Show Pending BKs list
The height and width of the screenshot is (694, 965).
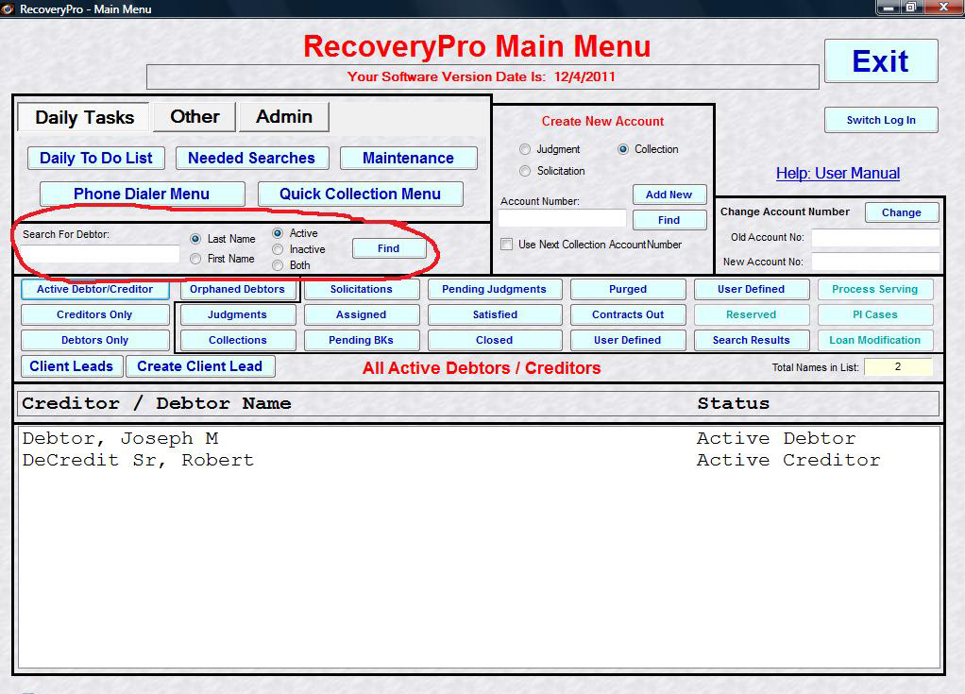click(362, 340)
